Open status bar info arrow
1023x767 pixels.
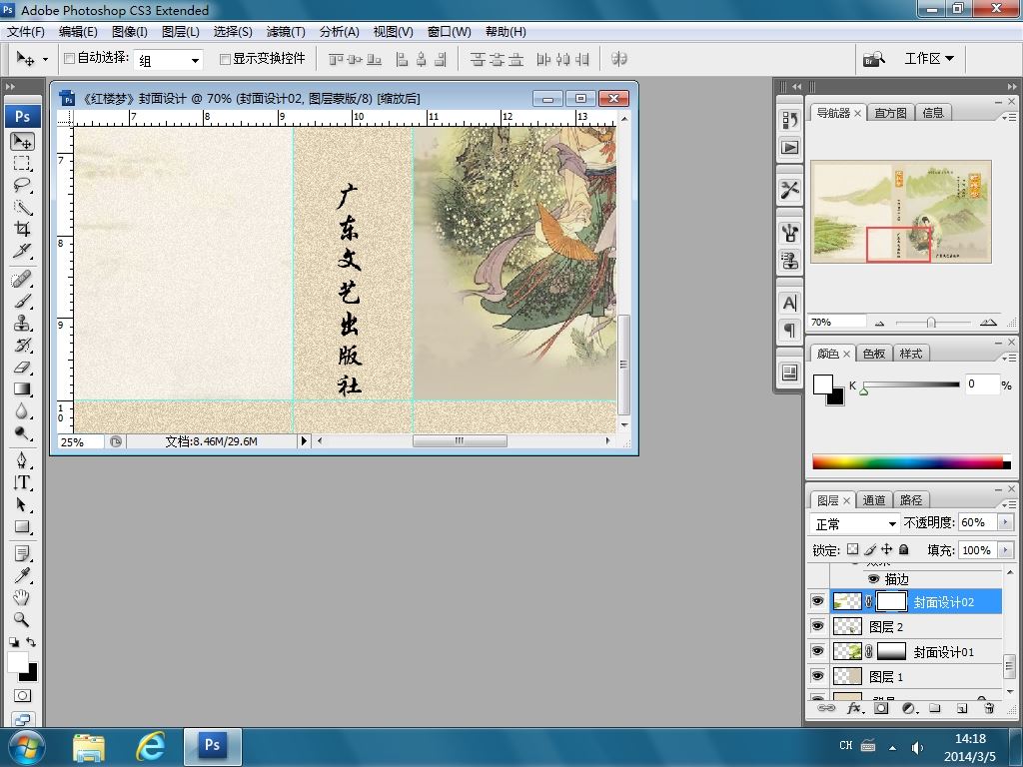(304, 440)
